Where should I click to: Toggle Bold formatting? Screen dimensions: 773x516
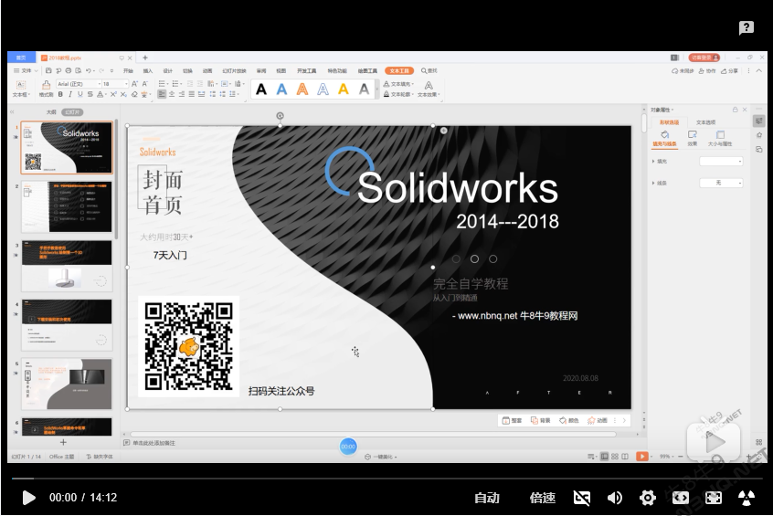point(60,94)
